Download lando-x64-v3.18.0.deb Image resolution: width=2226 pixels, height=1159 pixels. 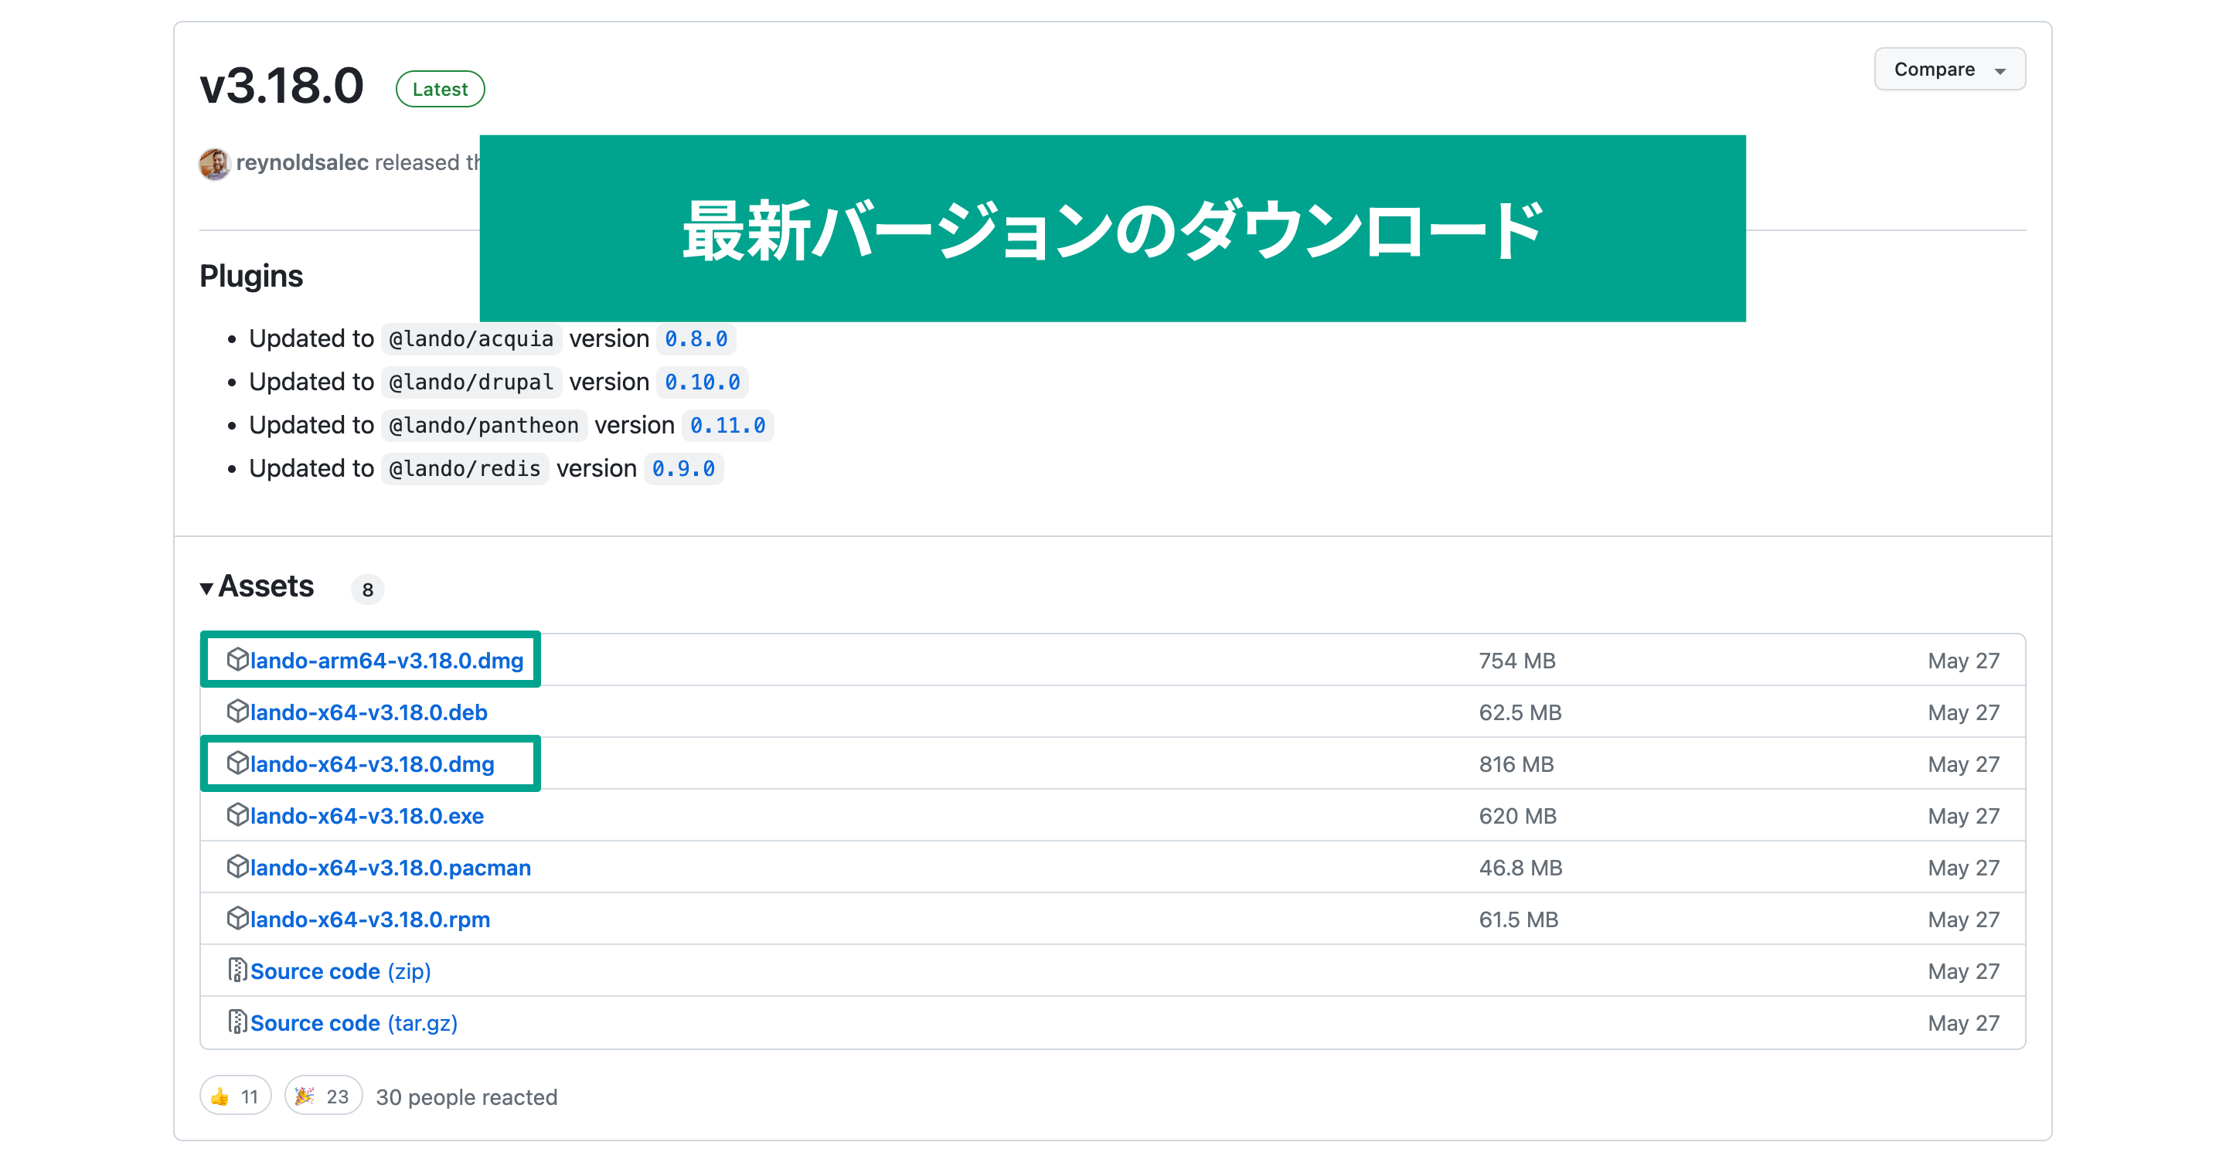coord(368,712)
